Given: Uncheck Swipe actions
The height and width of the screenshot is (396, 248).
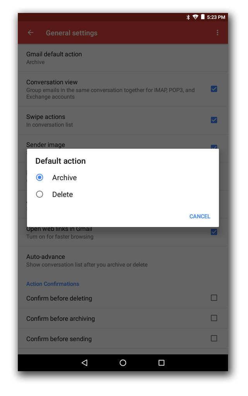Looking at the screenshot, I should click(214, 120).
